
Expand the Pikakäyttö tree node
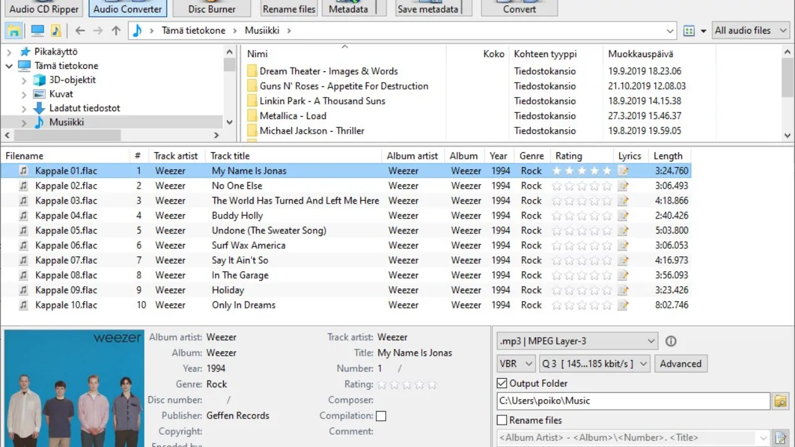[9, 52]
